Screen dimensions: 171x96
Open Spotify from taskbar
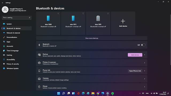click(112, 93)
